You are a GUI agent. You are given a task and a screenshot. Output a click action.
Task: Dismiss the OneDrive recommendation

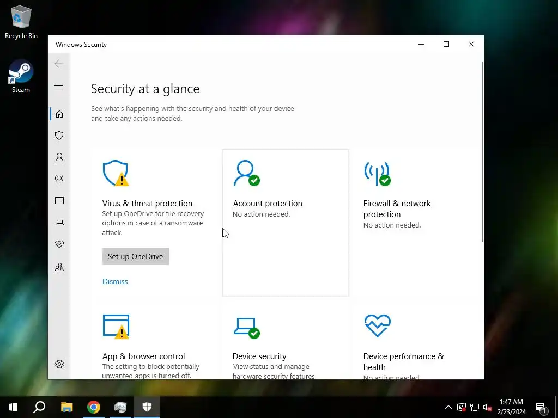115,281
